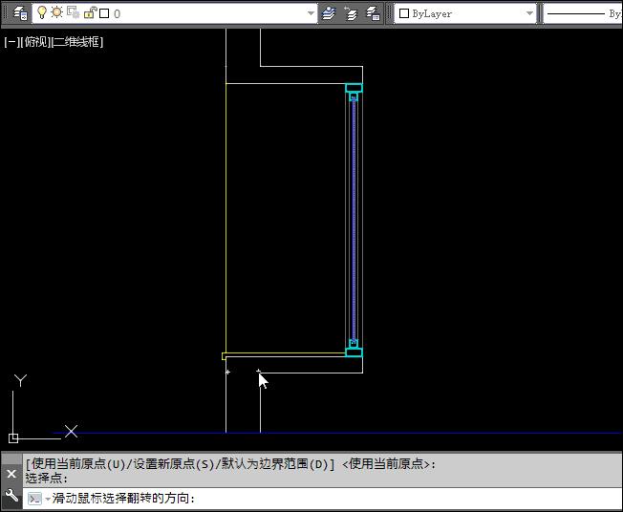The height and width of the screenshot is (512, 623).
Task: Close the command line window X
Action: pos(11,474)
